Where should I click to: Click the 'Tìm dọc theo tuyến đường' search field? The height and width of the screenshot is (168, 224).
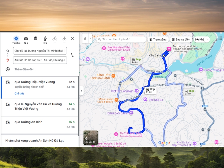(120, 39)
